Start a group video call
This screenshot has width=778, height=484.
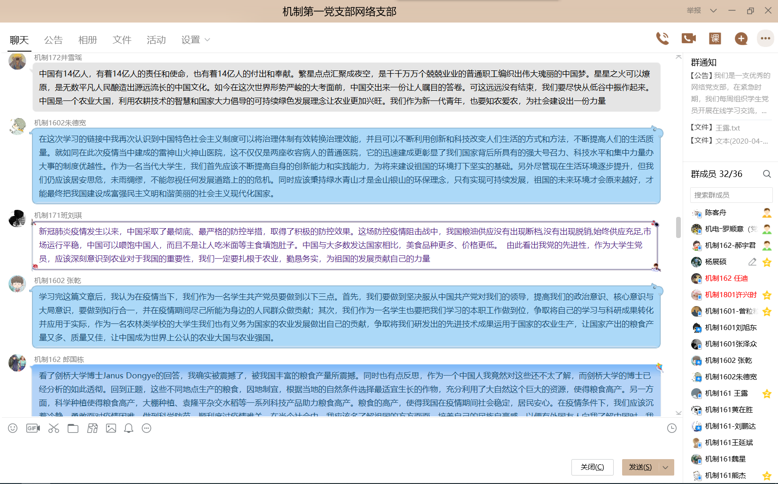[688, 39]
